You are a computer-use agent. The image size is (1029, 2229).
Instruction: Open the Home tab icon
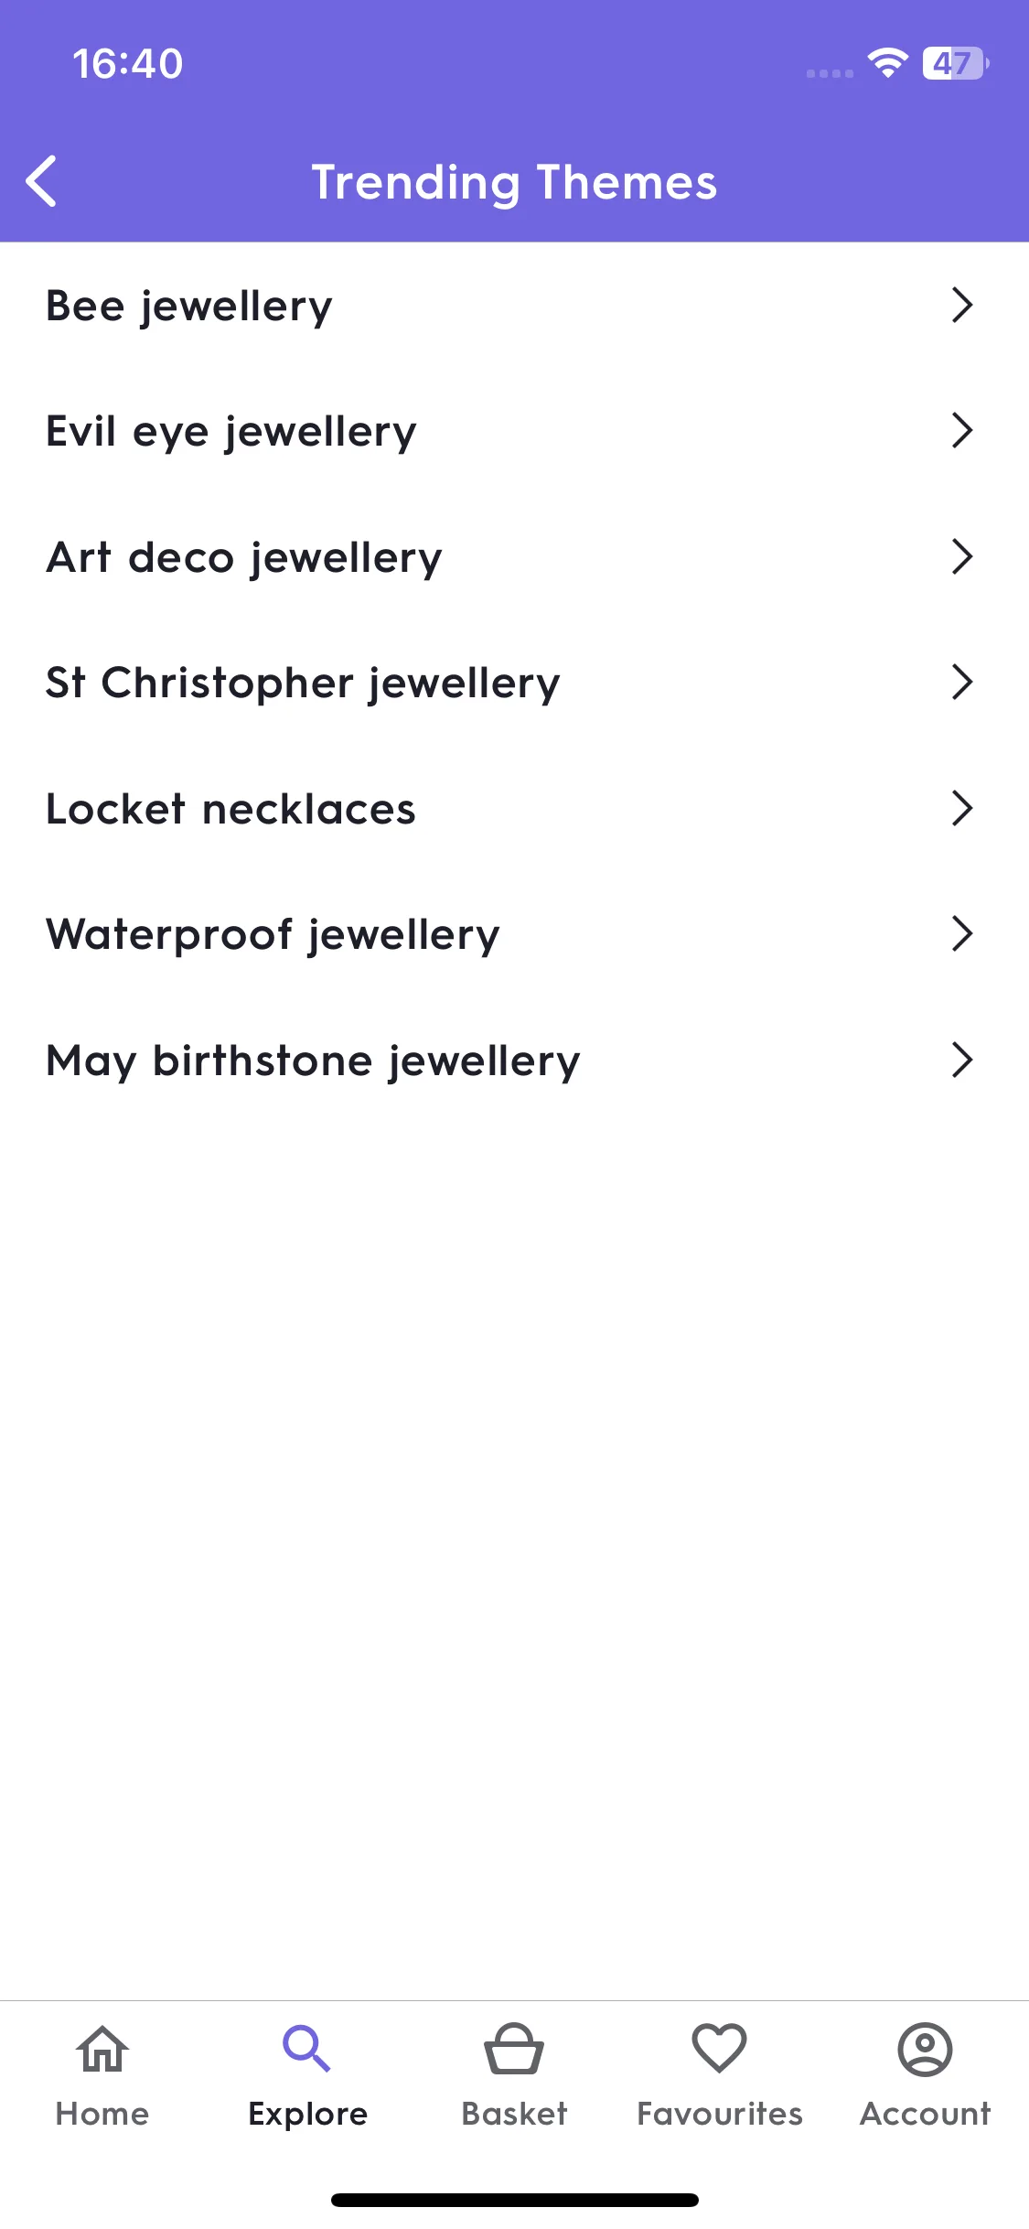[x=102, y=2049]
